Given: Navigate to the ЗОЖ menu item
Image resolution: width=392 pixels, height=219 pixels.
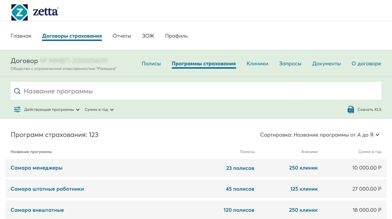Looking at the screenshot, I should [x=148, y=36].
